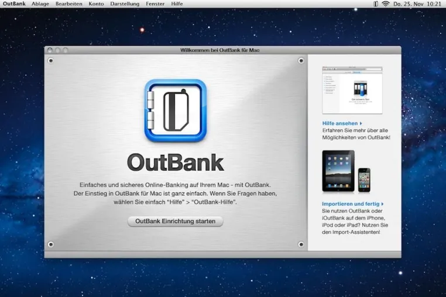Image resolution: width=446 pixels, height=297 pixels.
Task: Follow the Importieren und fertig link
Action: pyautogui.click(x=351, y=204)
